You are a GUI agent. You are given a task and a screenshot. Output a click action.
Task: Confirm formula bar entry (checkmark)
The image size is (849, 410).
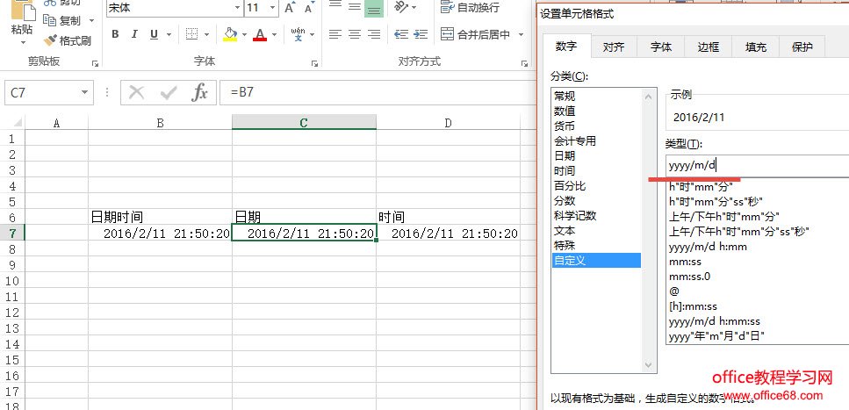(169, 92)
